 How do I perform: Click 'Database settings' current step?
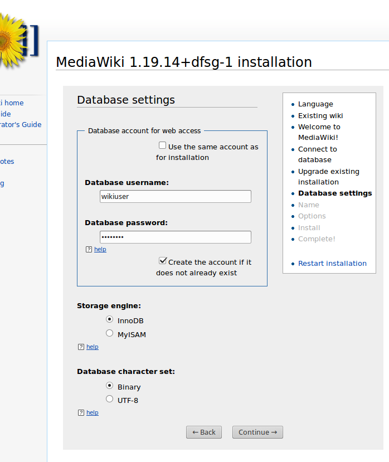(x=335, y=193)
